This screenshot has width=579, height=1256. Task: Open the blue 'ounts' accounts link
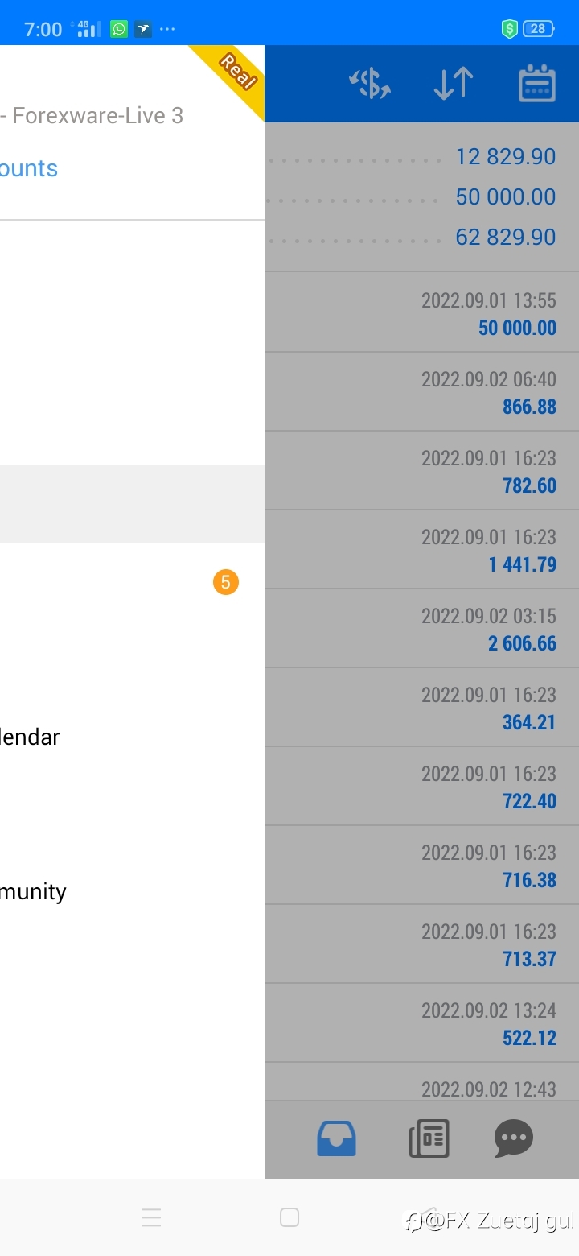coord(29,168)
